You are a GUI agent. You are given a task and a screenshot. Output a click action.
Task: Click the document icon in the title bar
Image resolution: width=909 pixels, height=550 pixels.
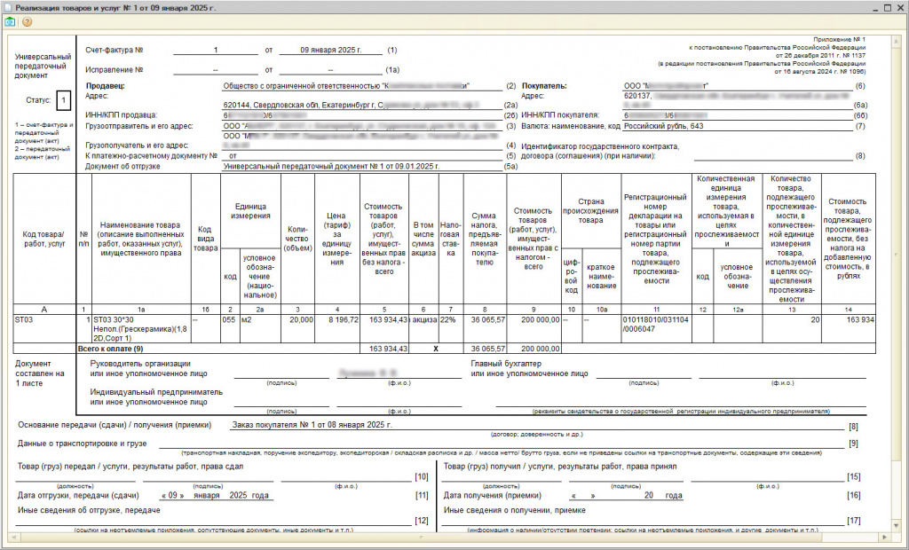(7, 8)
